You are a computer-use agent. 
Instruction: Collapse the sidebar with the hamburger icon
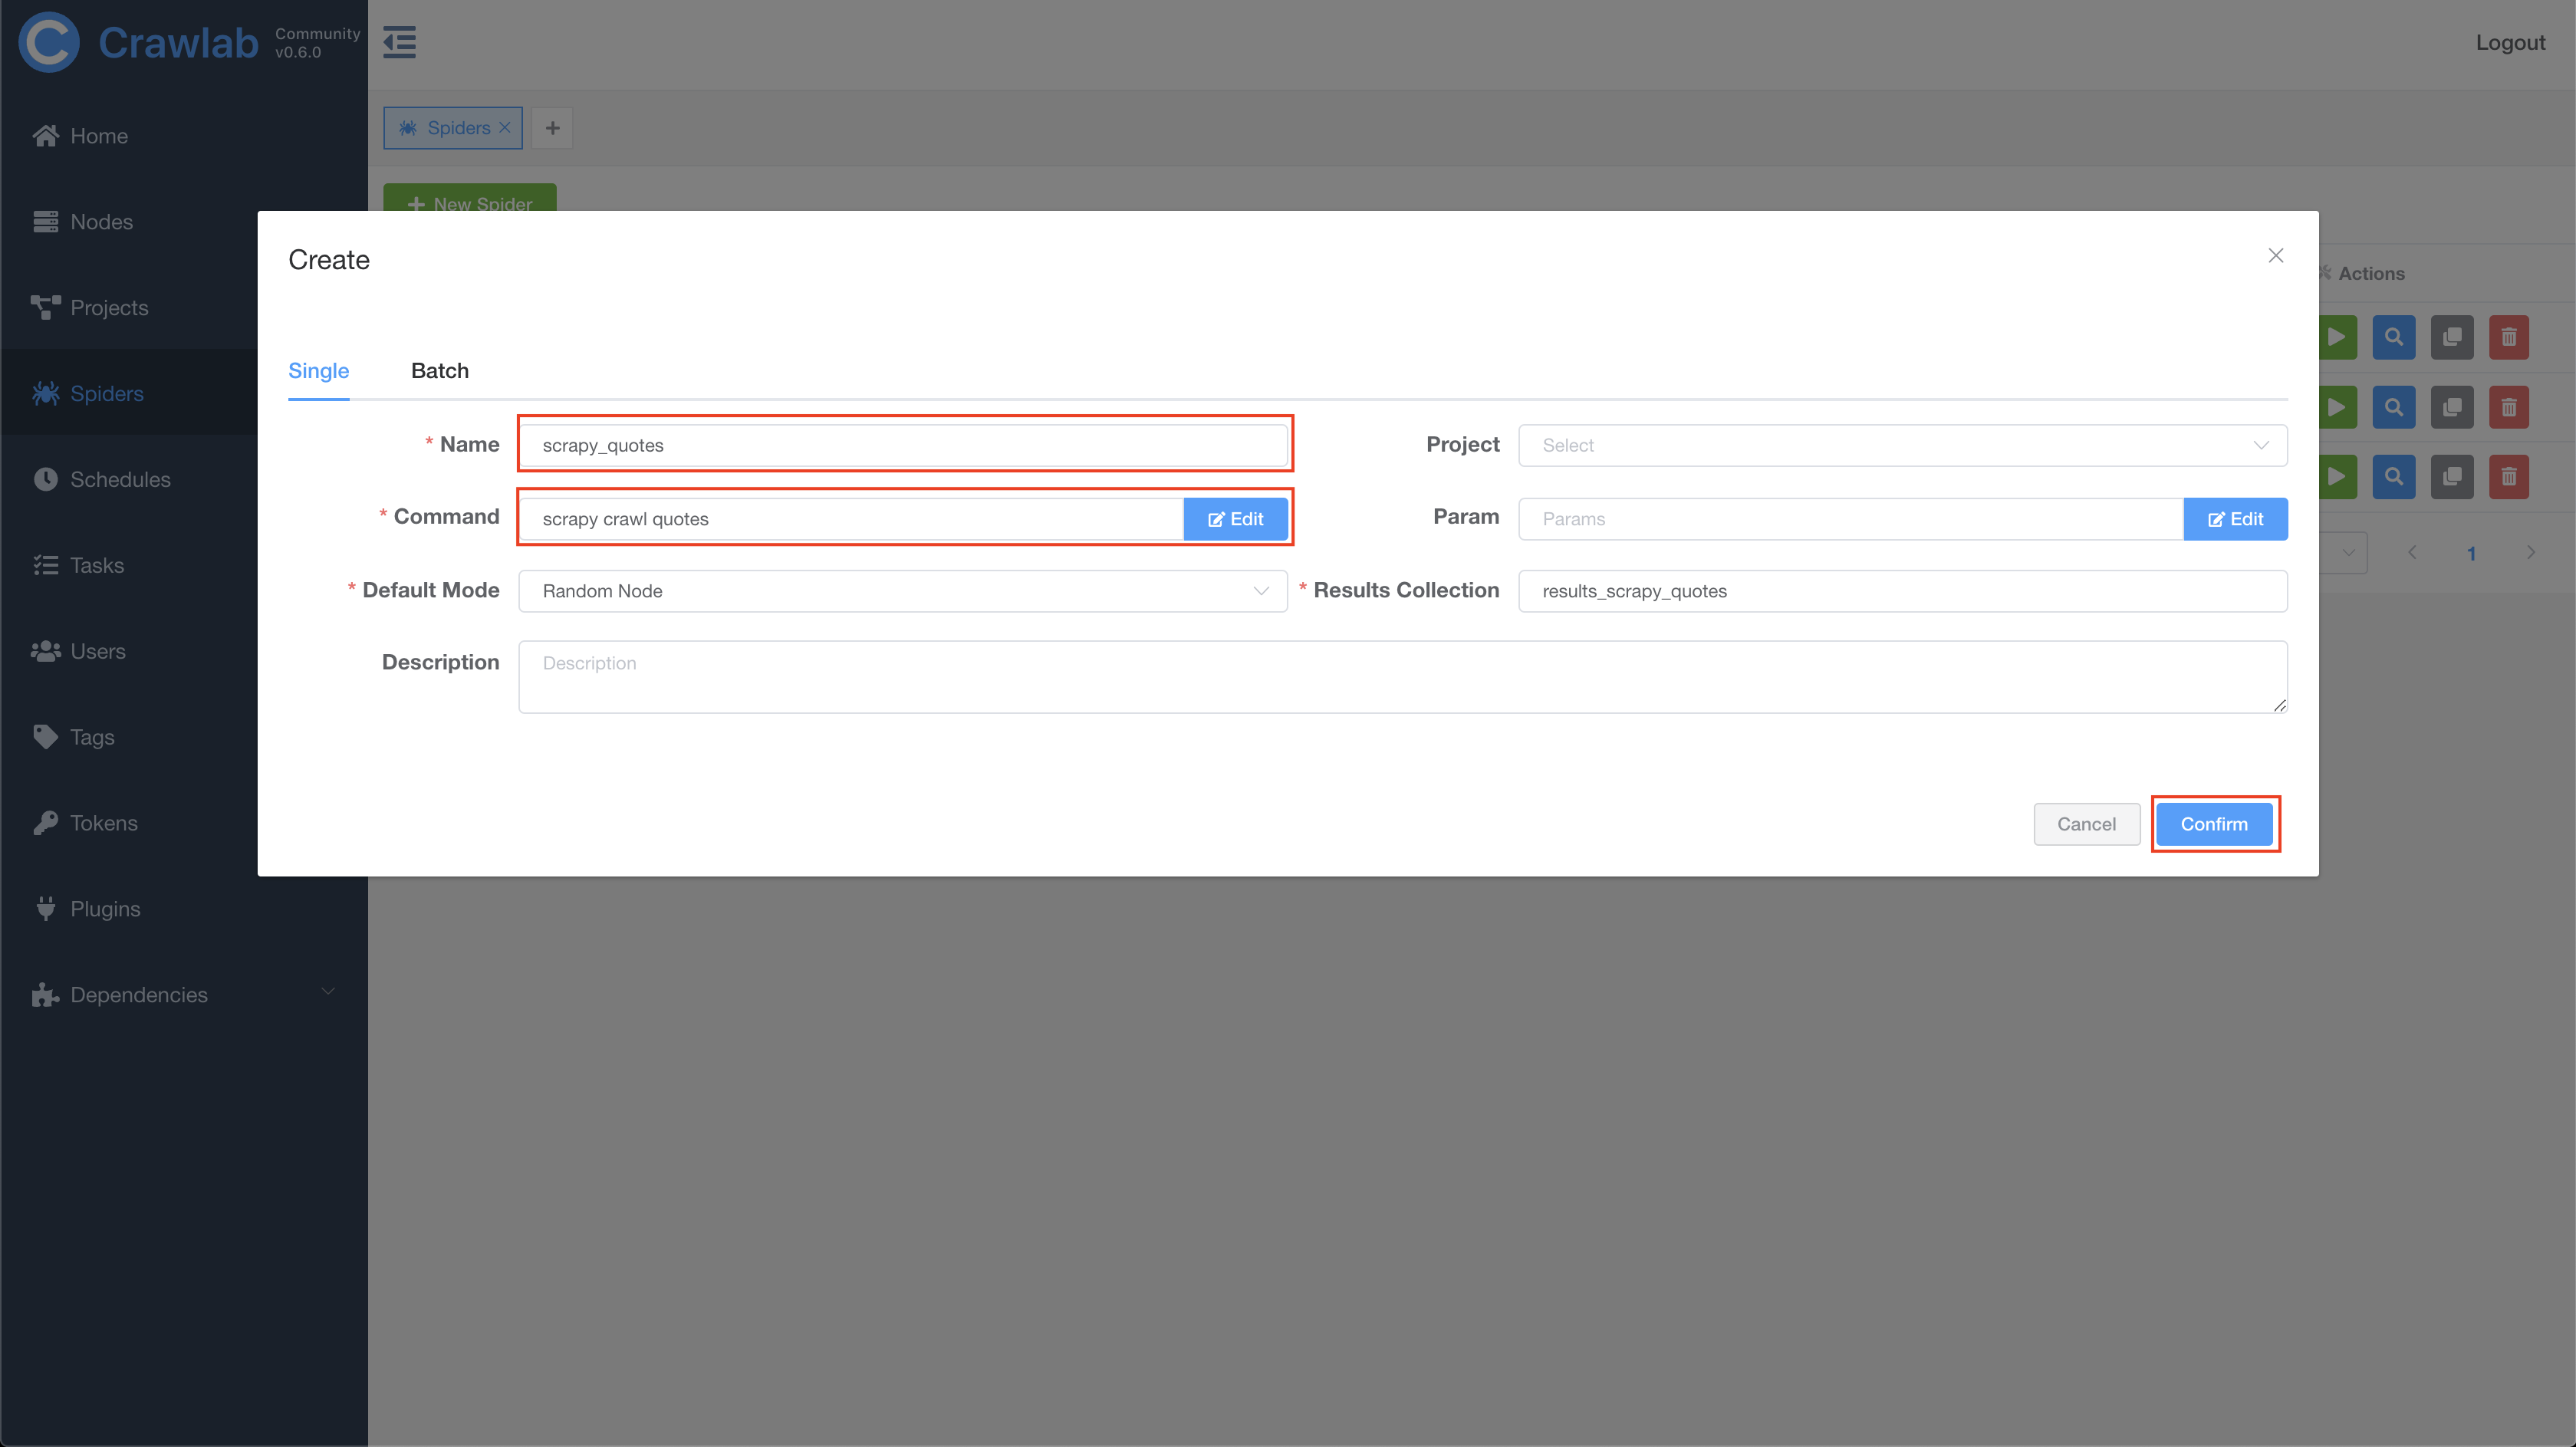pos(400,43)
